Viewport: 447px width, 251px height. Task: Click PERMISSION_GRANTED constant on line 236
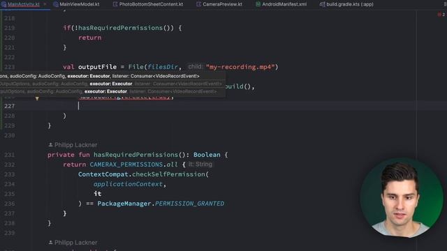click(x=189, y=204)
